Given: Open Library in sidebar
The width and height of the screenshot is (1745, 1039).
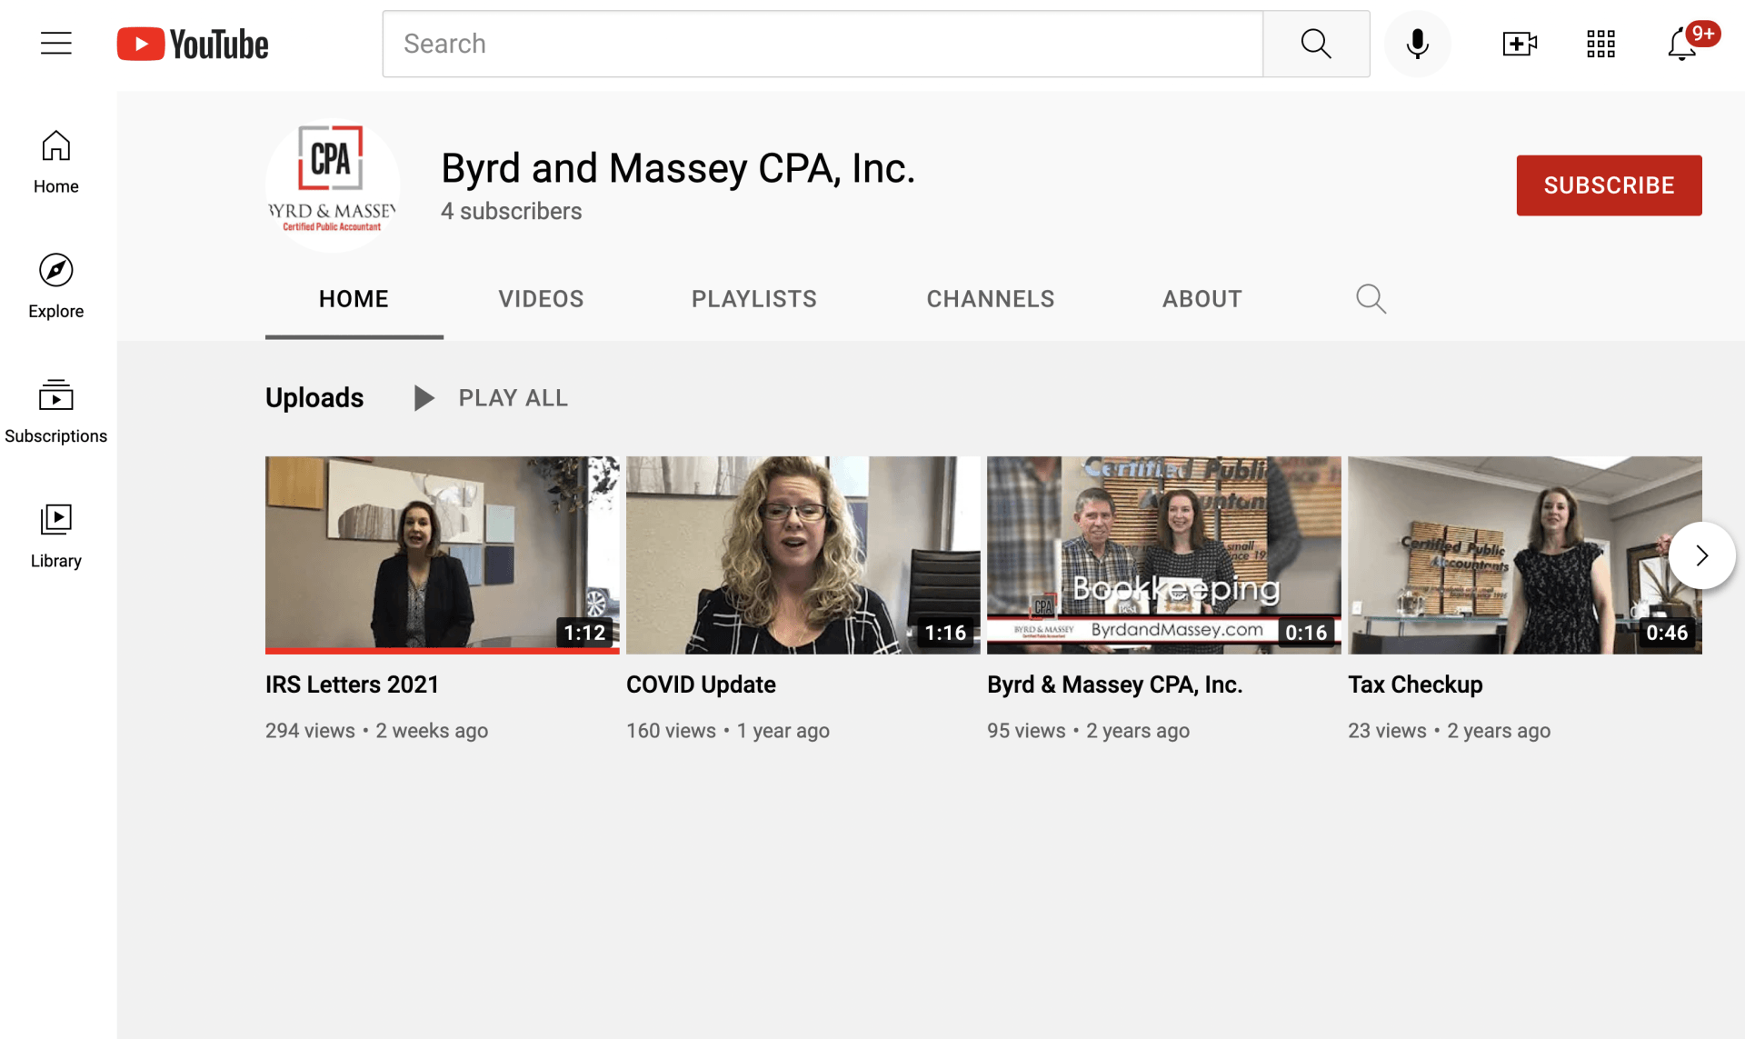Looking at the screenshot, I should tap(56, 536).
